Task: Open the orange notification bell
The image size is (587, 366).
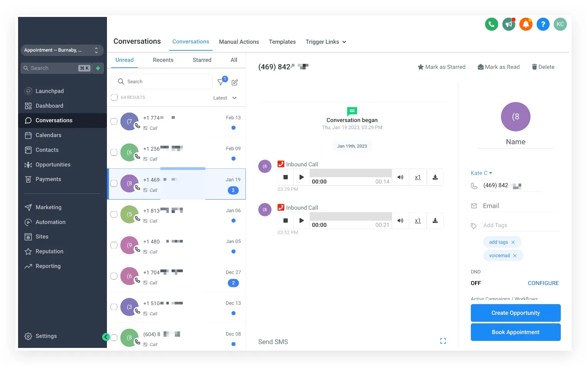Action: pos(526,24)
